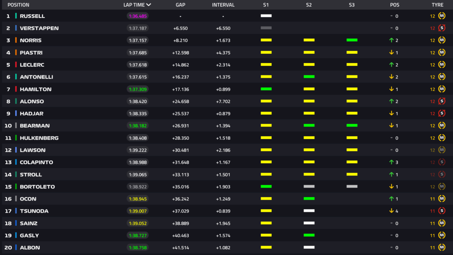This screenshot has width=453, height=255.
Task: Open the LECLERC driver entry
Action: (32, 65)
